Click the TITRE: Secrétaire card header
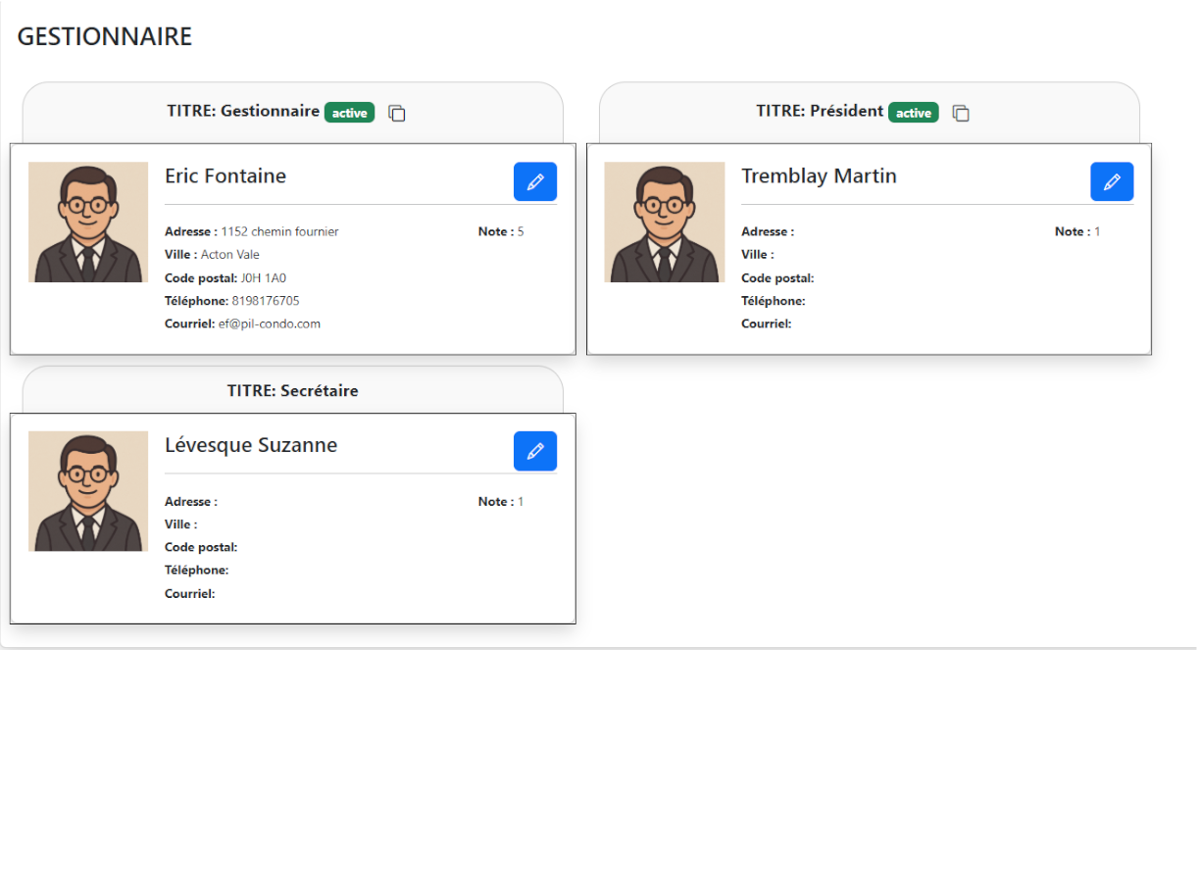 292,390
